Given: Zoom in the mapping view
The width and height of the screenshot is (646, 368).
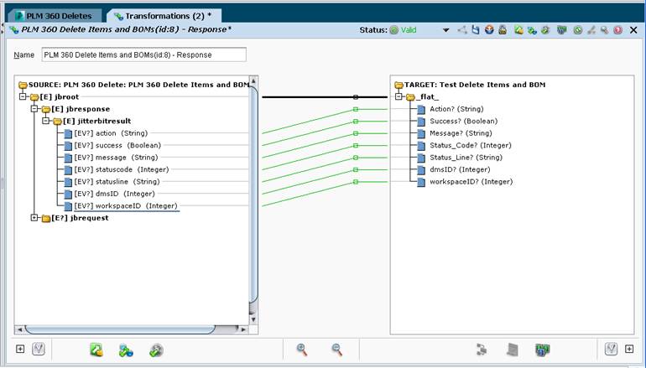Looking at the screenshot, I should tap(302, 350).
